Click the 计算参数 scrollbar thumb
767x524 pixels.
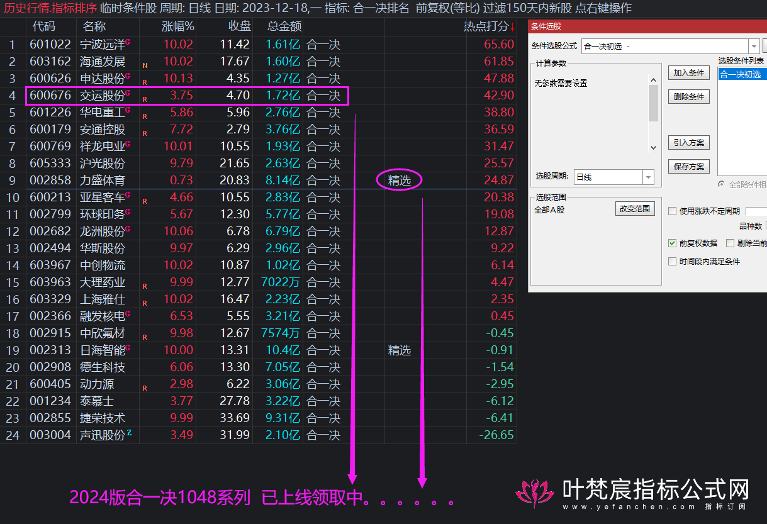653,103
